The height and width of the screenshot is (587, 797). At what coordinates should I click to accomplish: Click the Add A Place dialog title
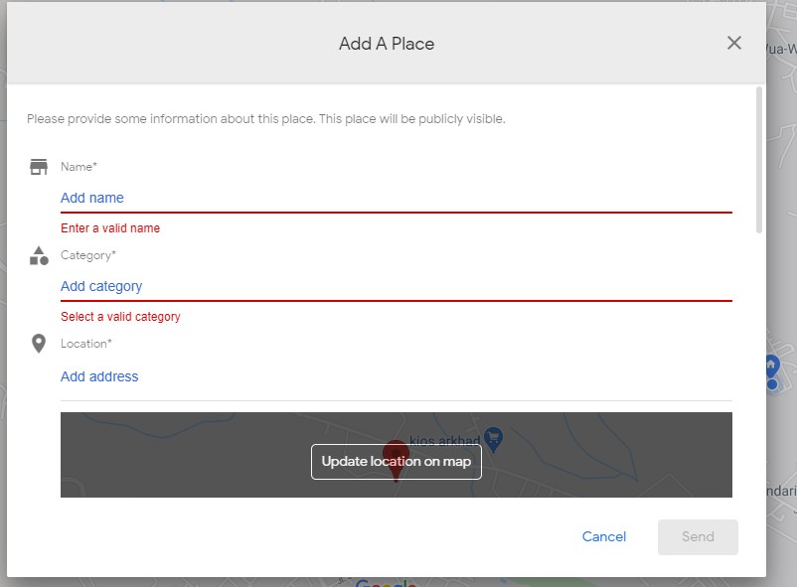tap(387, 44)
